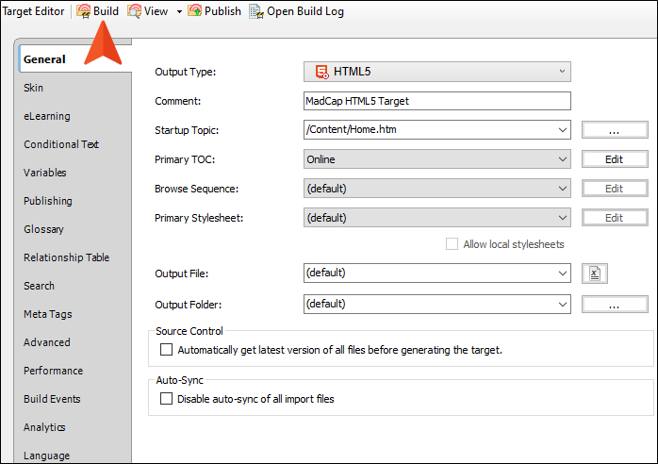Click Edit next to Primary TOC
The width and height of the screenshot is (658, 464).
615,159
